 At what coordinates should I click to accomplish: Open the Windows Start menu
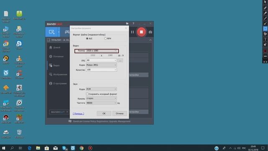(3, 148)
